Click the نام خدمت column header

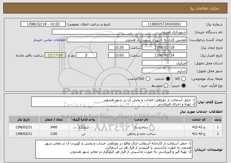pyautogui.click(x=141, y=120)
